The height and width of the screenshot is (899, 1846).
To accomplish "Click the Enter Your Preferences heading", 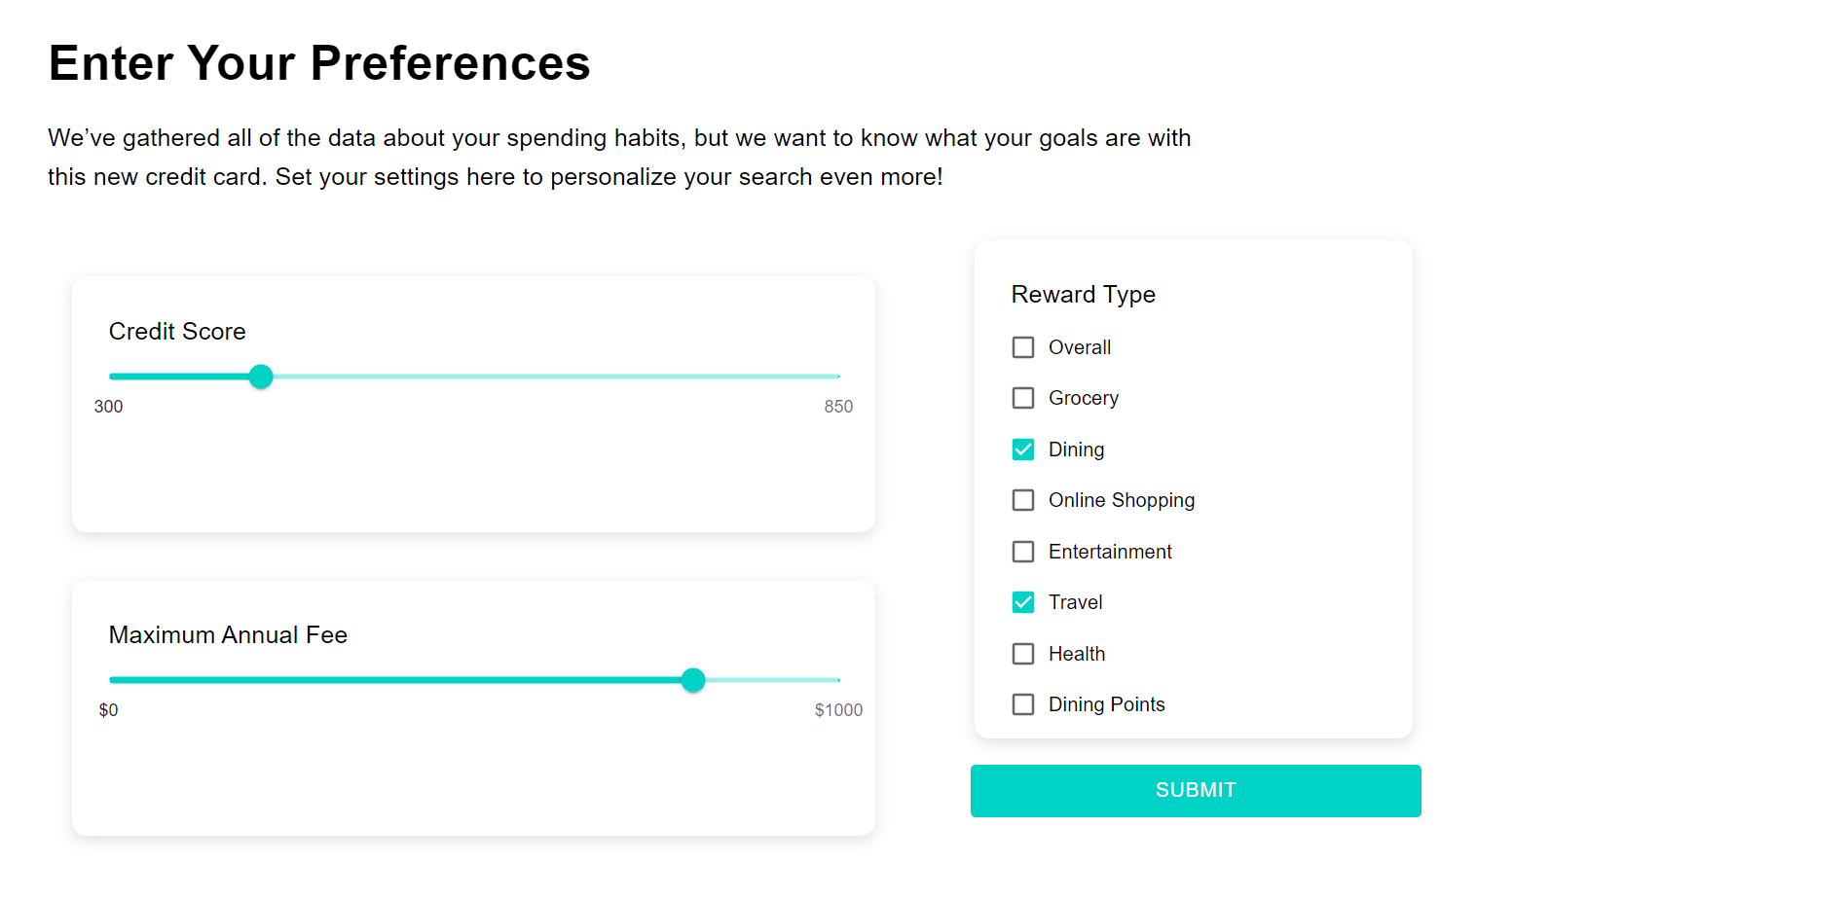I will point(319,63).
